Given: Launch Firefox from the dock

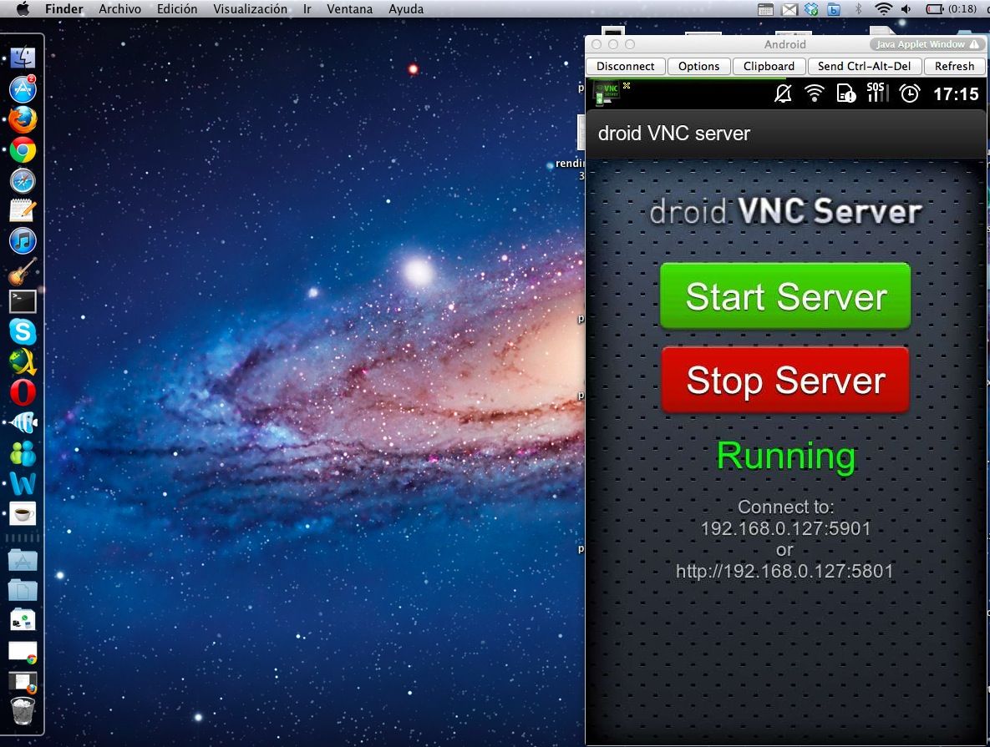Looking at the screenshot, I should 23,120.
